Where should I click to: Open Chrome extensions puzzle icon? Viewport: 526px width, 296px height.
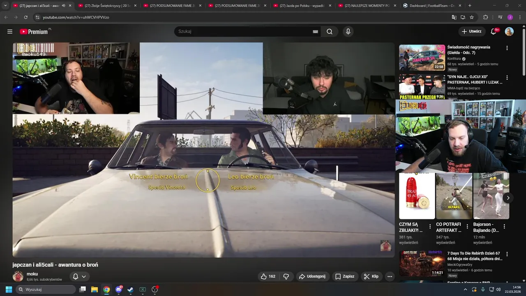pyautogui.click(x=485, y=17)
